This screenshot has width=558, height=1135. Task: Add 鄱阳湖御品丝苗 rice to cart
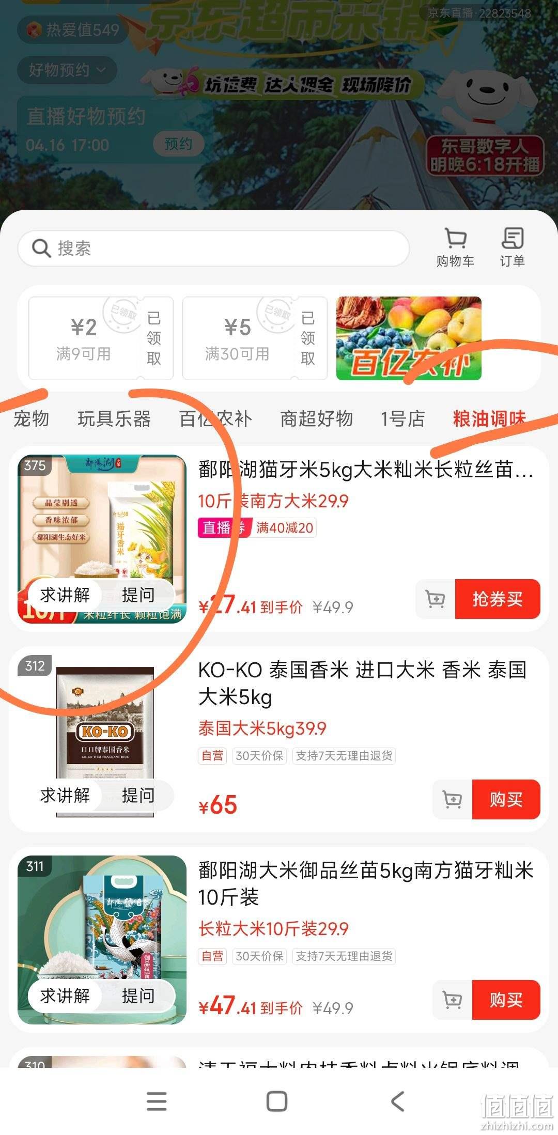[x=453, y=1000]
